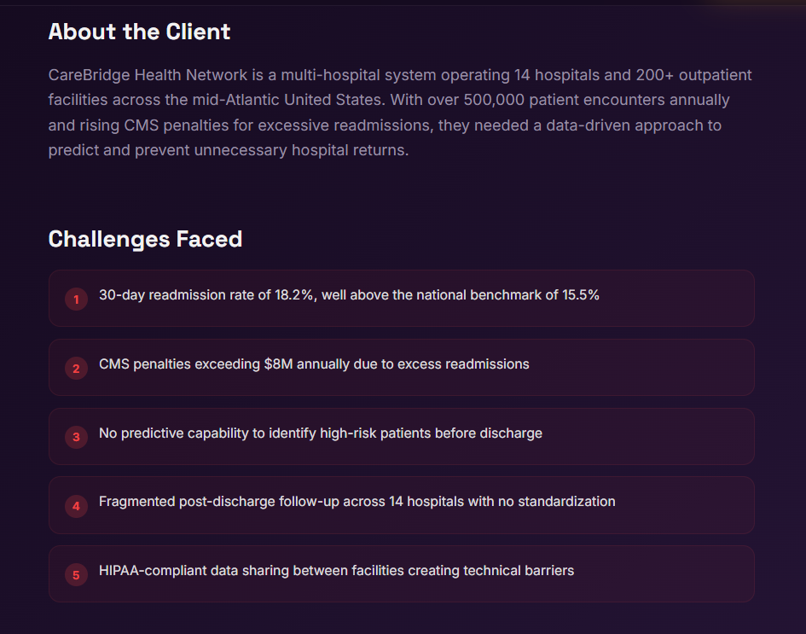Click the 15.5% national benchmark figure
The width and height of the screenshot is (806, 634).
pos(580,295)
